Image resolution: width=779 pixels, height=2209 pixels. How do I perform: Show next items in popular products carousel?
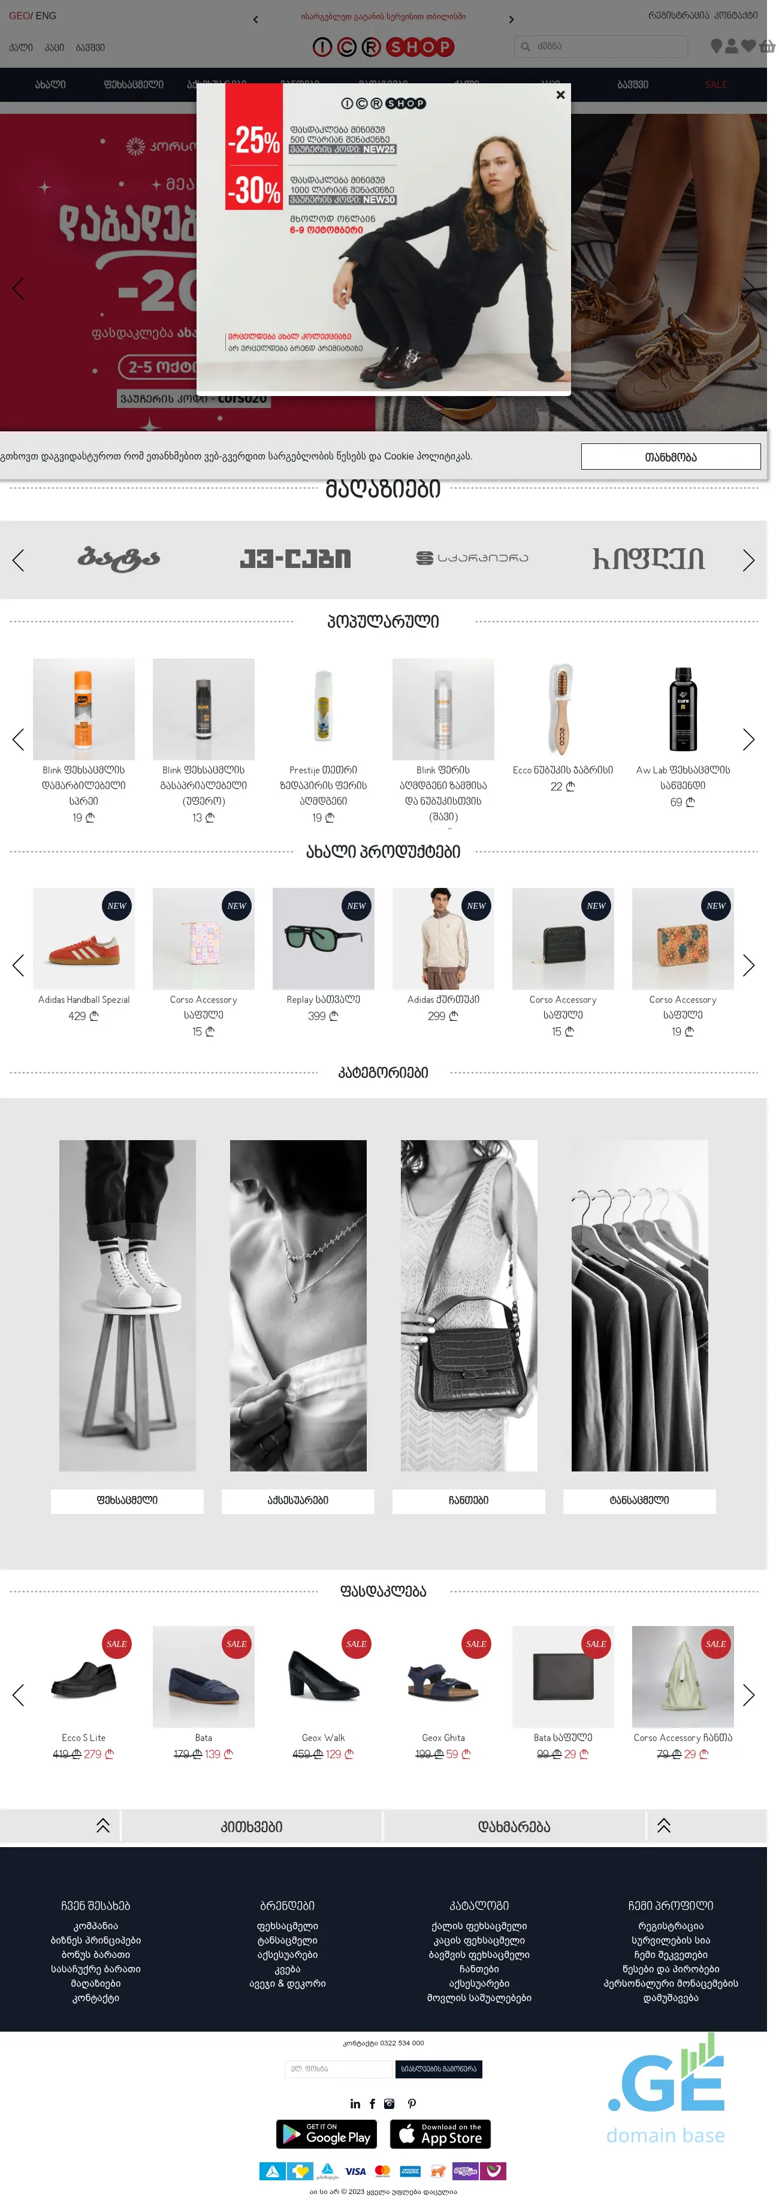(748, 739)
